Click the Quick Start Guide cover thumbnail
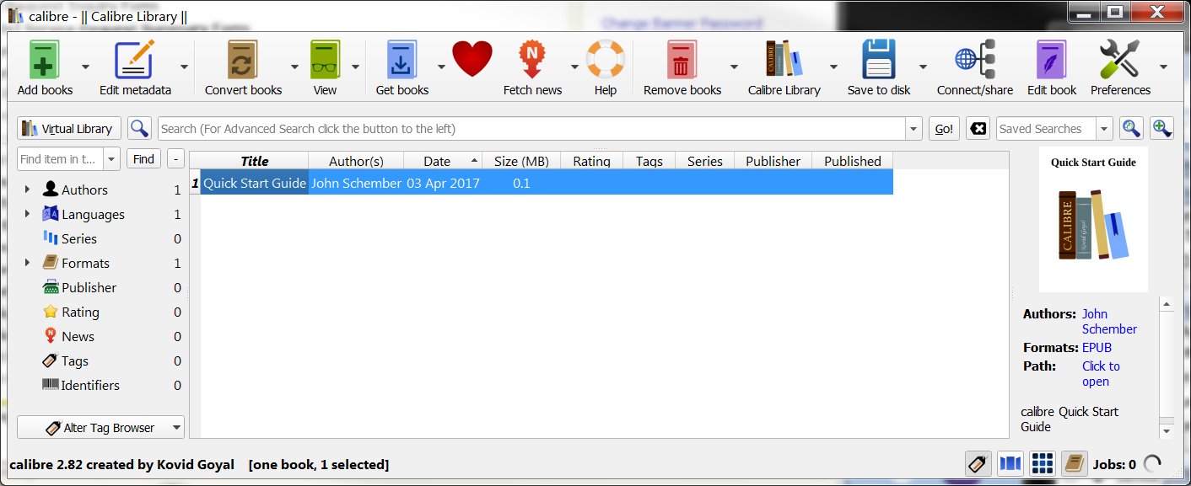Image resolution: width=1191 pixels, height=486 pixels. (x=1093, y=221)
